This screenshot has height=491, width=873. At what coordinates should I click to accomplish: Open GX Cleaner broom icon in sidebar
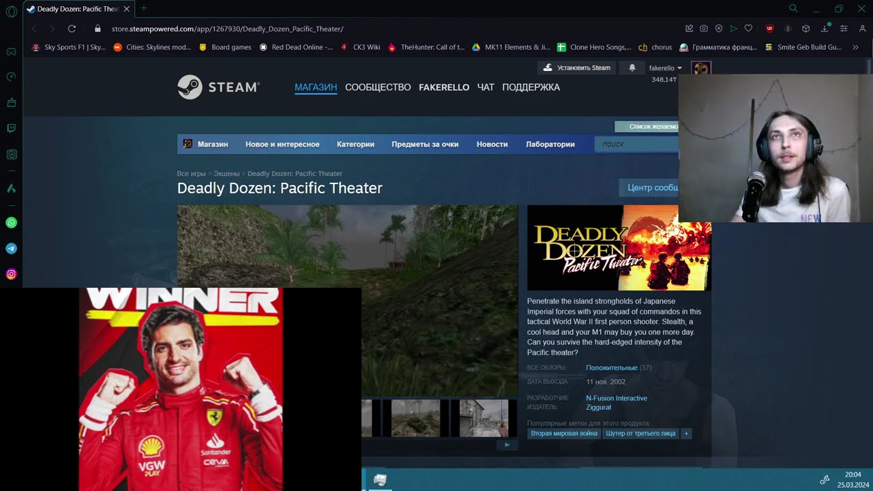[x=11, y=103]
